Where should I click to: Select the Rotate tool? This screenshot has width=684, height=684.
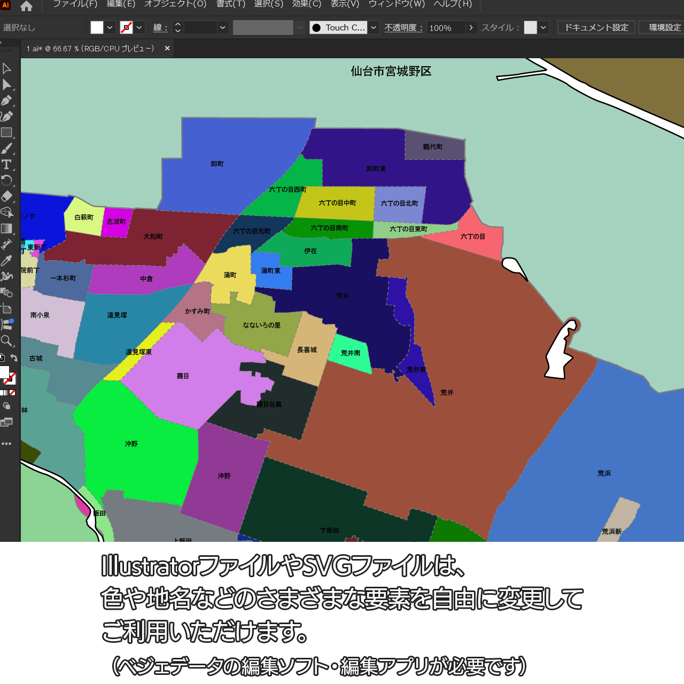click(6, 181)
